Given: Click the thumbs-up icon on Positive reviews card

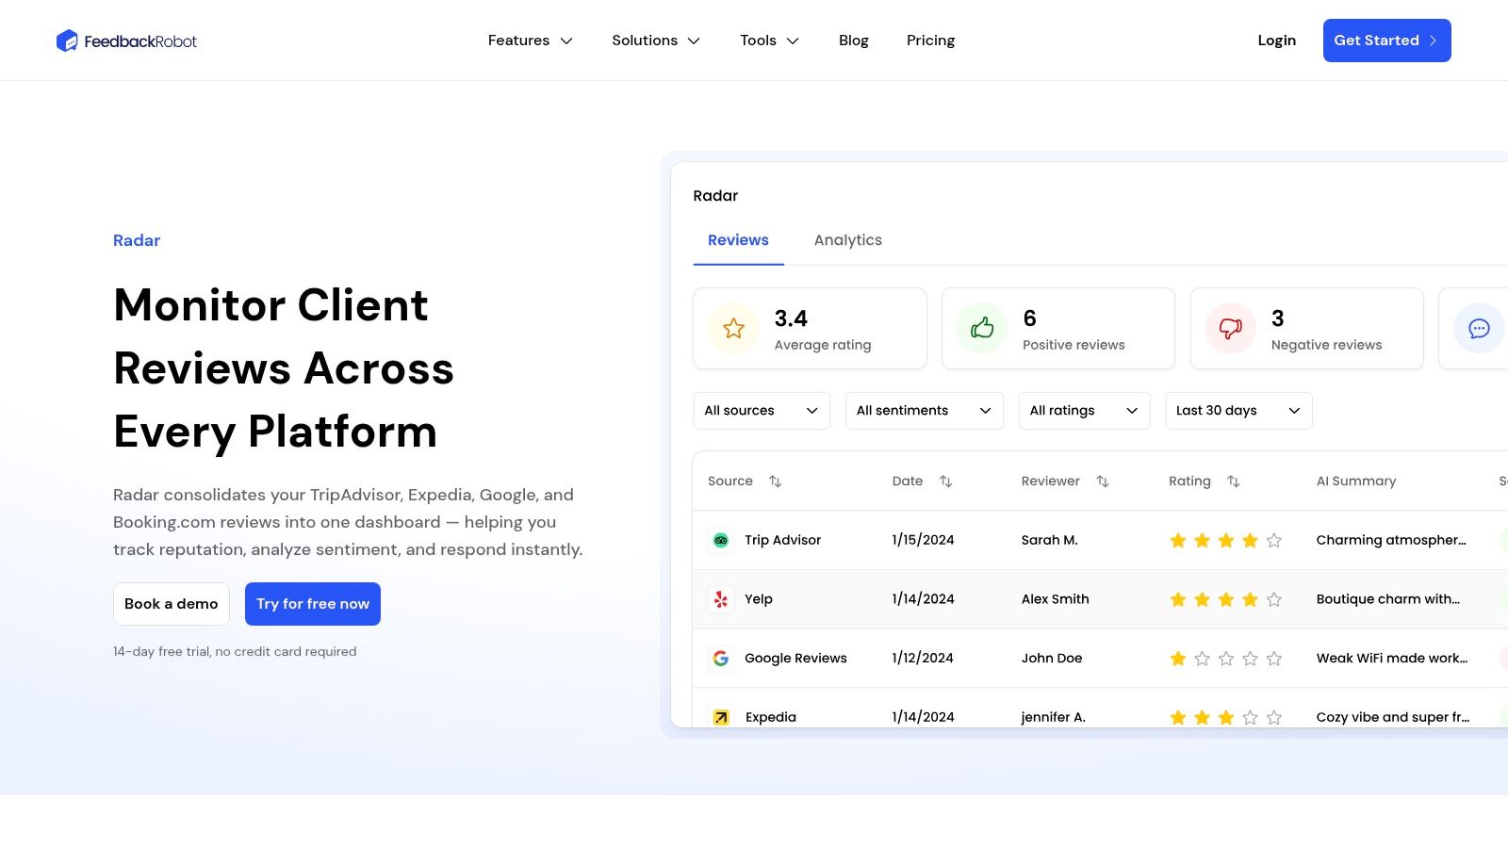Looking at the screenshot, I should point(981,329).
